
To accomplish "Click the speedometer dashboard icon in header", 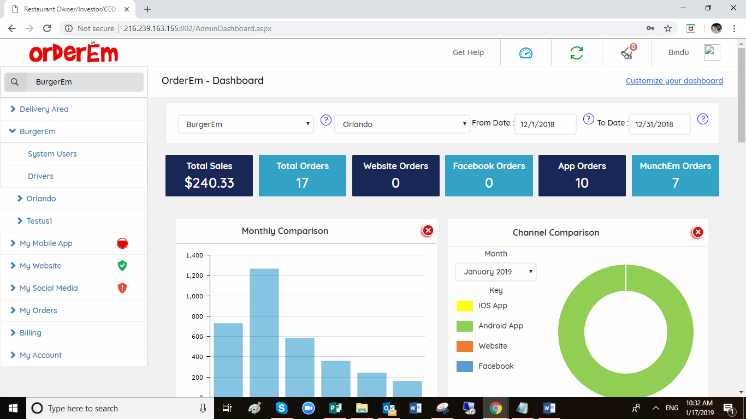I will tap(525, 53).
